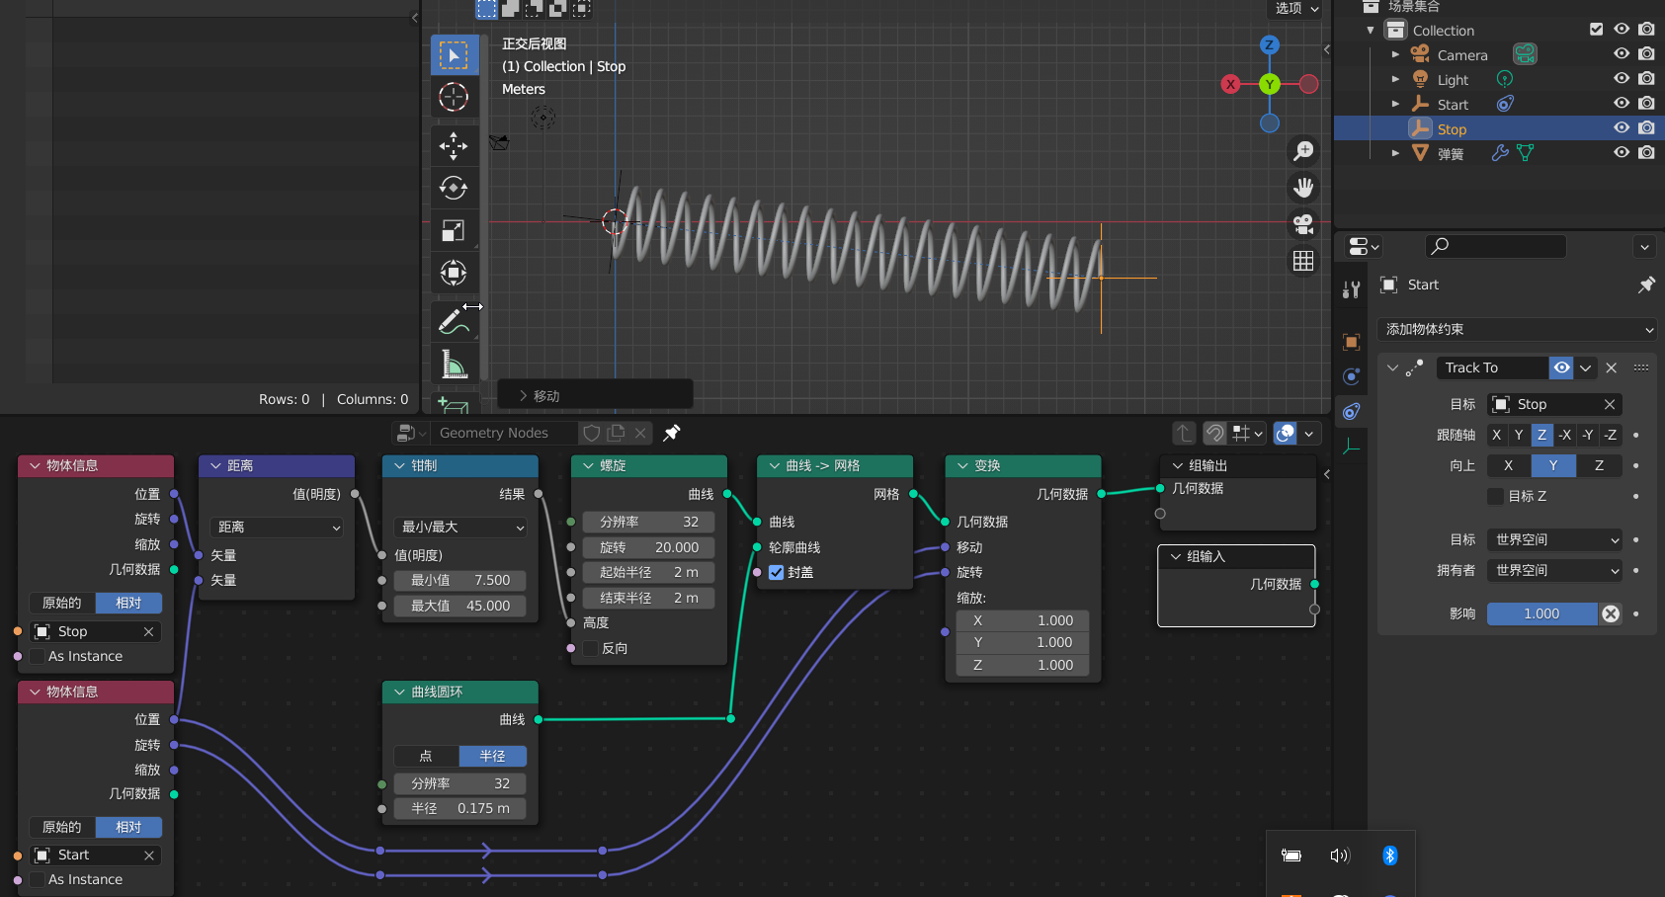Open the Object Data properties tab
1665x897 pixels.
[x=1352, y=447]
